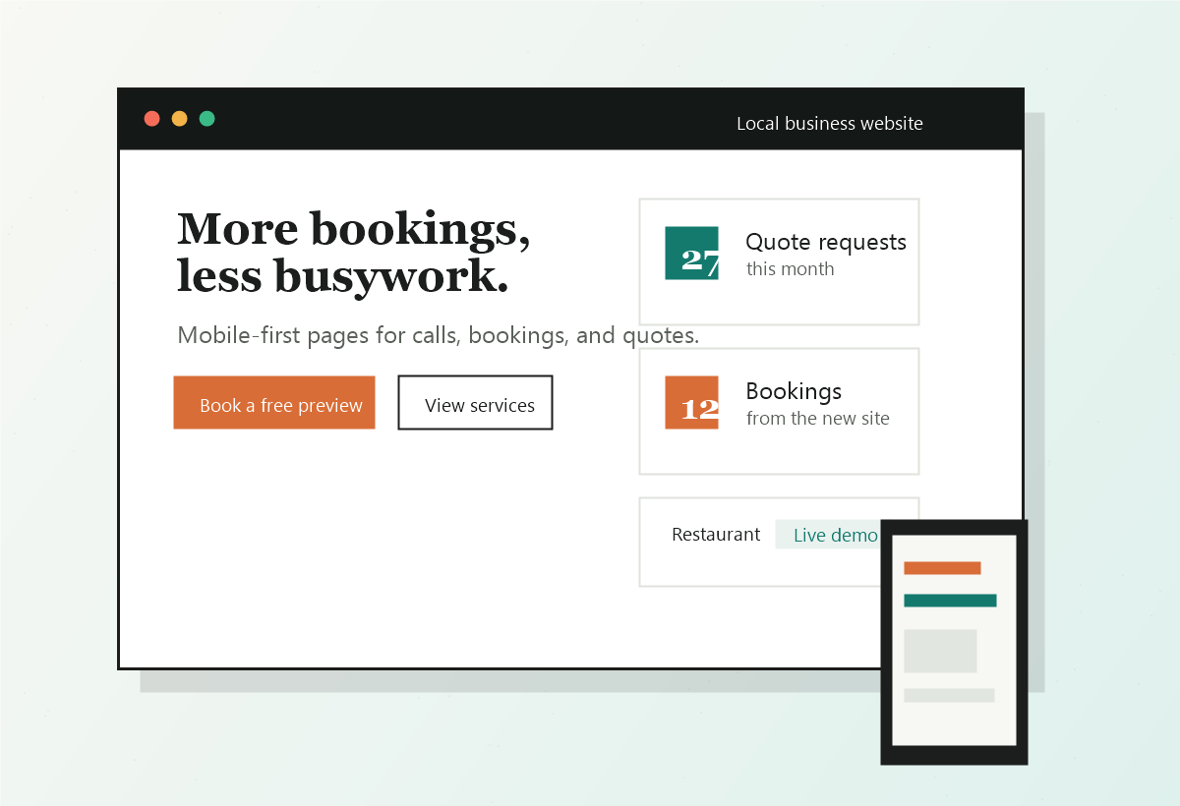
Task: Click 'Local business website' title text
Action: 830,124
